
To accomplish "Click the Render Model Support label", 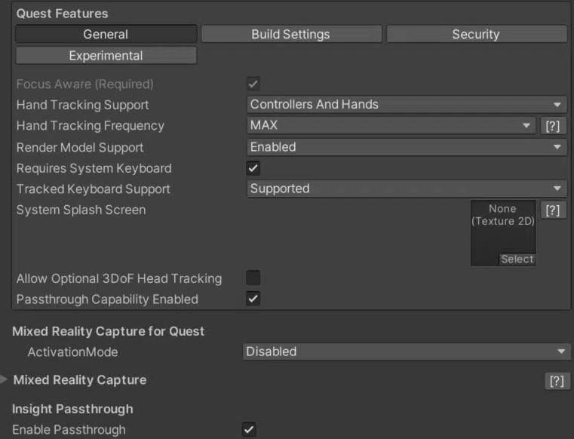I will point(80,148).
